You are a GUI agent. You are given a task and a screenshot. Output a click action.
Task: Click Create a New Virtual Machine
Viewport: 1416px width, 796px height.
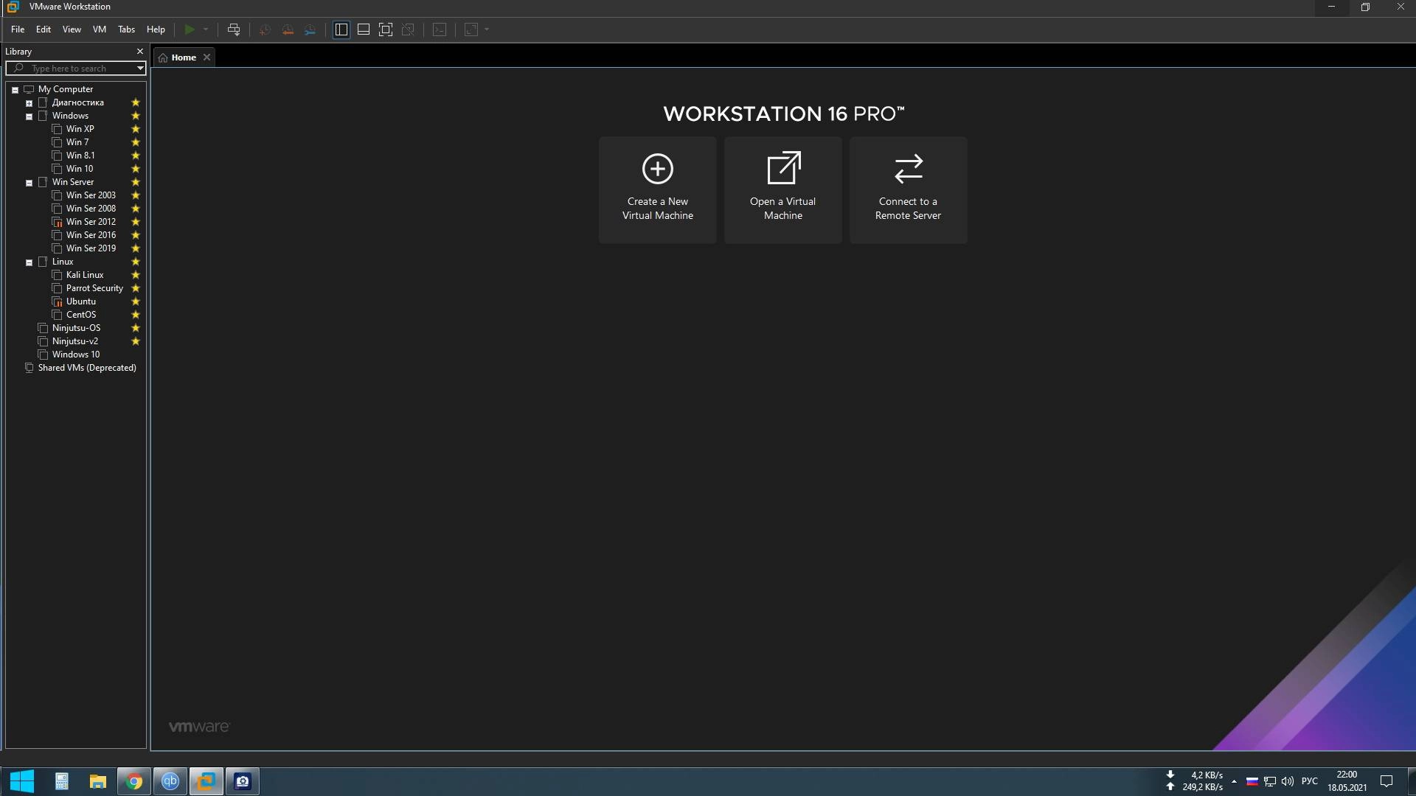pyautogui.click(x=658, y=190)
